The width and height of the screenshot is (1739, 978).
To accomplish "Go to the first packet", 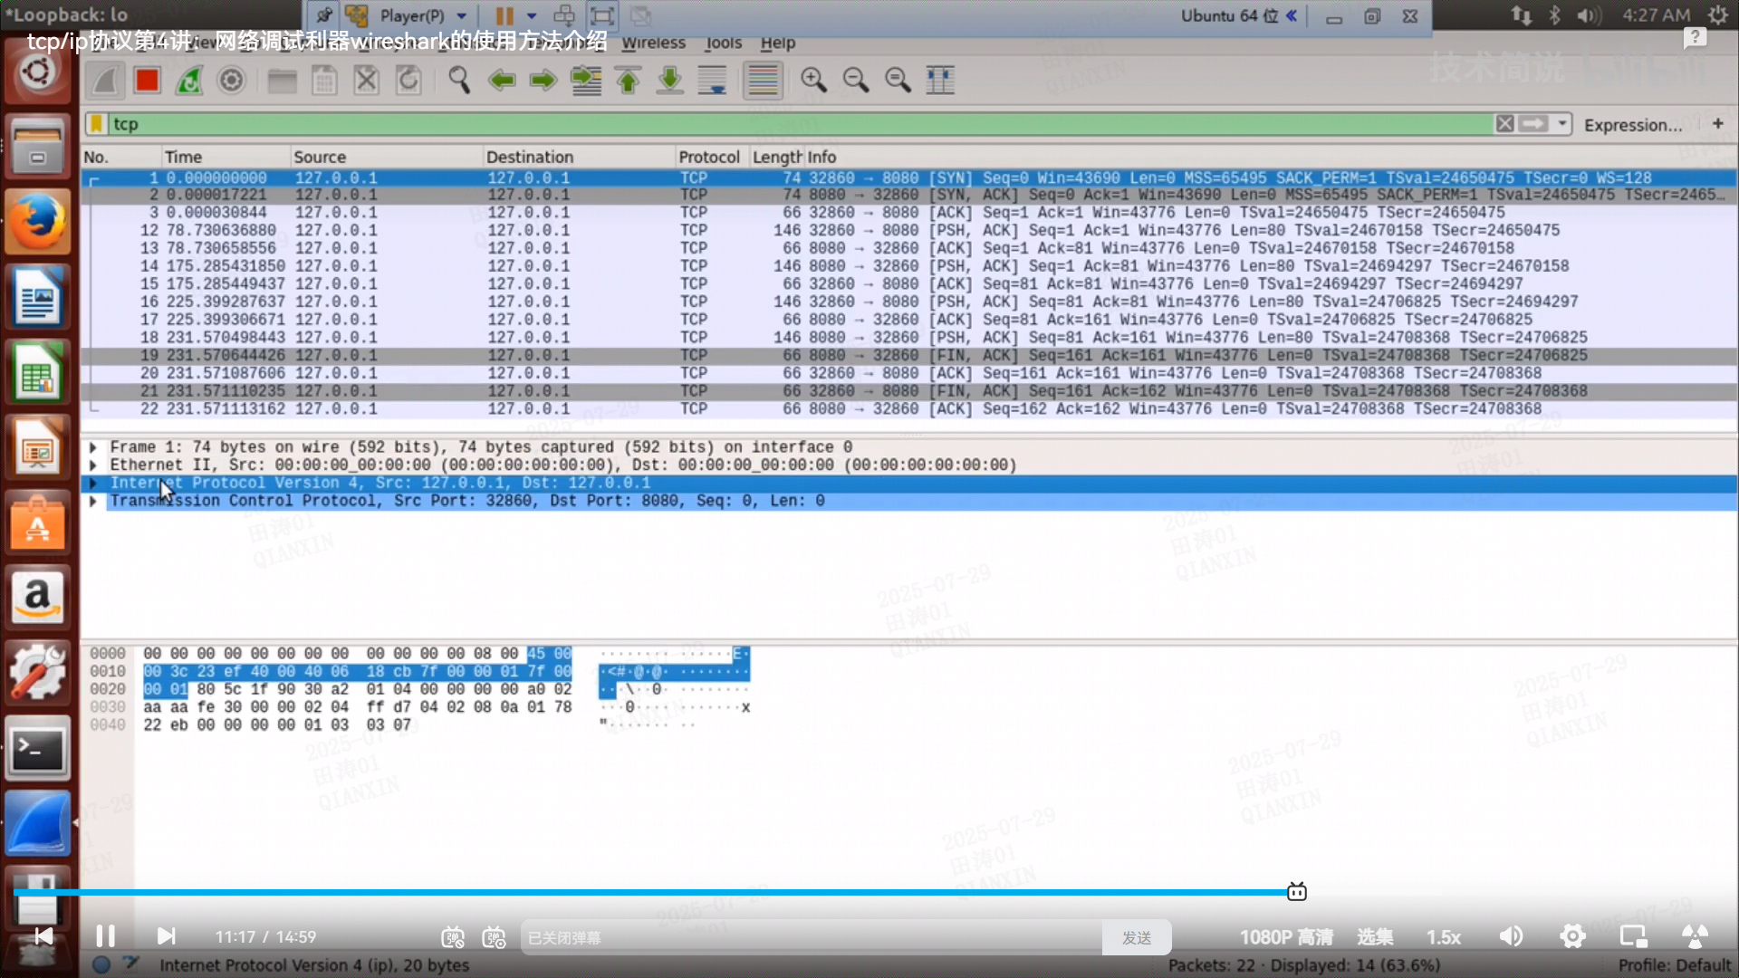I will click(x=628, y=81).
